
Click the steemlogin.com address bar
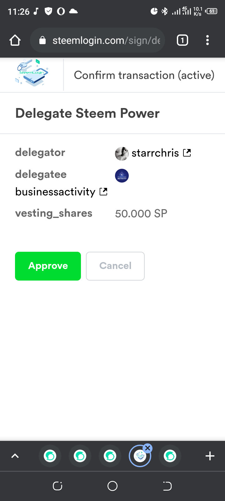click(106, 40)
